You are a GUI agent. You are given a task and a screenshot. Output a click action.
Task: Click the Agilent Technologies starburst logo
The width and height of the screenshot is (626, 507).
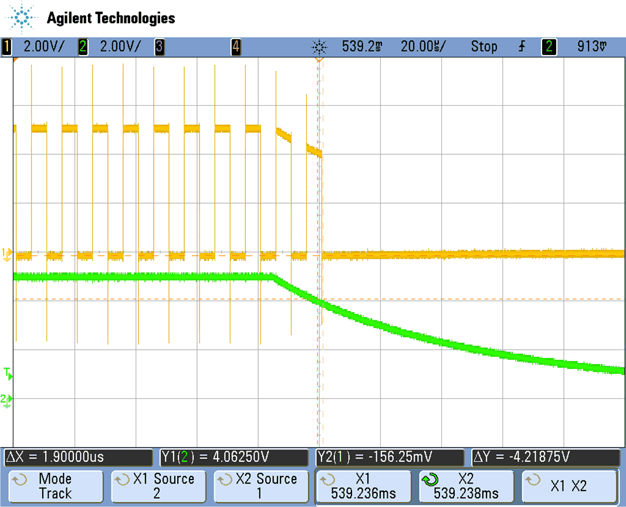(x=23, y=18)
